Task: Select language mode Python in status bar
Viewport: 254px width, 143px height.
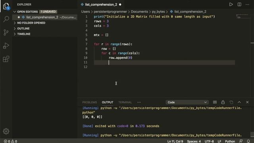Action: pyautogui.click(x=230, y=141)
